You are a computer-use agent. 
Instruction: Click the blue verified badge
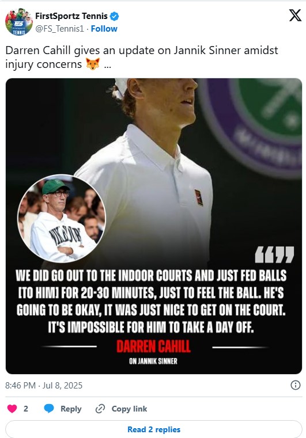[114, 16]
